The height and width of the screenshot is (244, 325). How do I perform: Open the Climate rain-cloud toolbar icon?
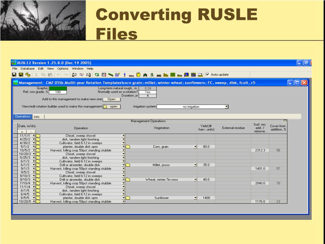click(x=117, y=75)
